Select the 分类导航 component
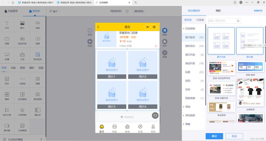 coord(22,112)
